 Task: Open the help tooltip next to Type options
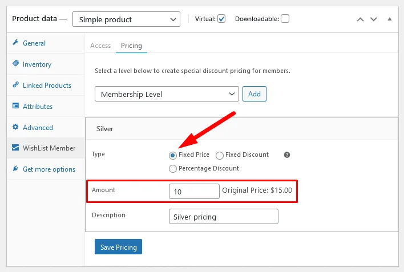287,155
